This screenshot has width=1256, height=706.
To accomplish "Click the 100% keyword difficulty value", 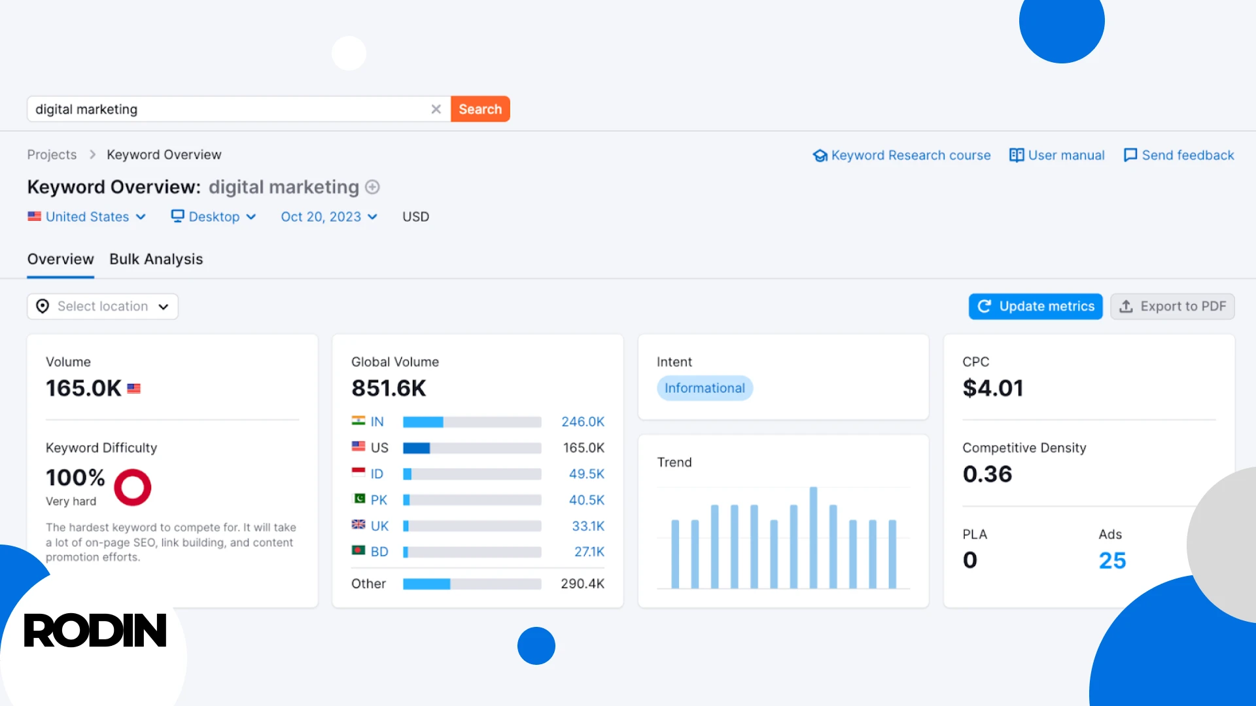I will click(x=75, y=478).
